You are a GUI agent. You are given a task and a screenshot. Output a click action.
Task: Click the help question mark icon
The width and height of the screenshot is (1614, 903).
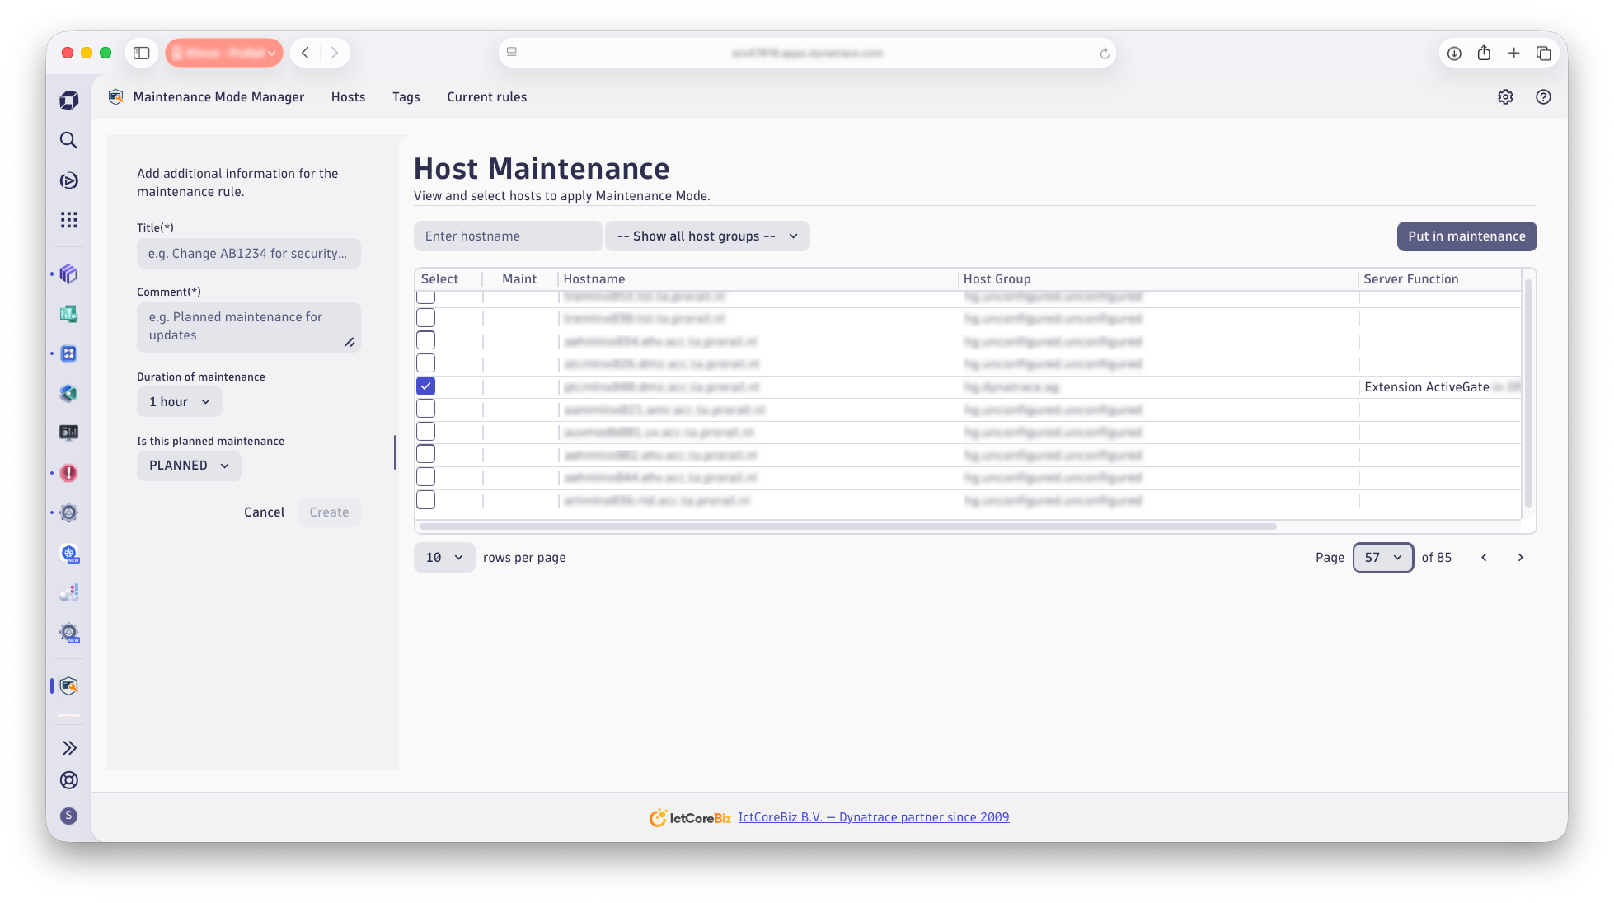pos(1543,96)
